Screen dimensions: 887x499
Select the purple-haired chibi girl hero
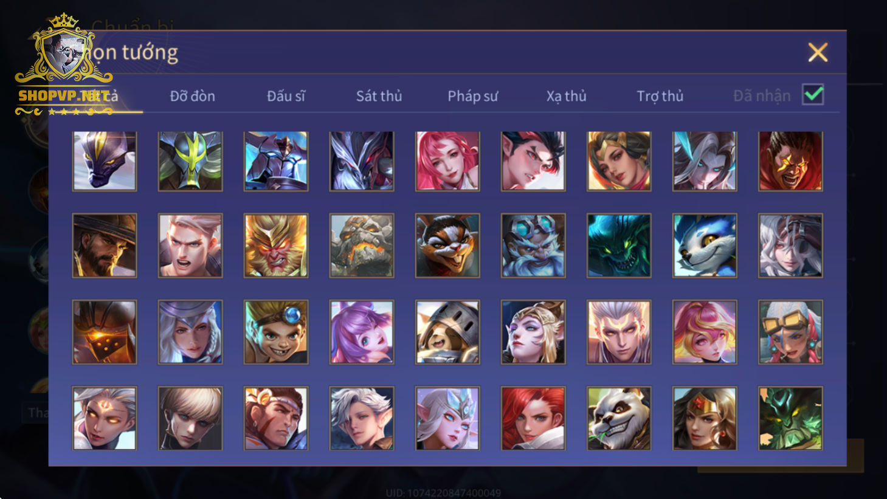pyautogui.click(x=362, y=332)
